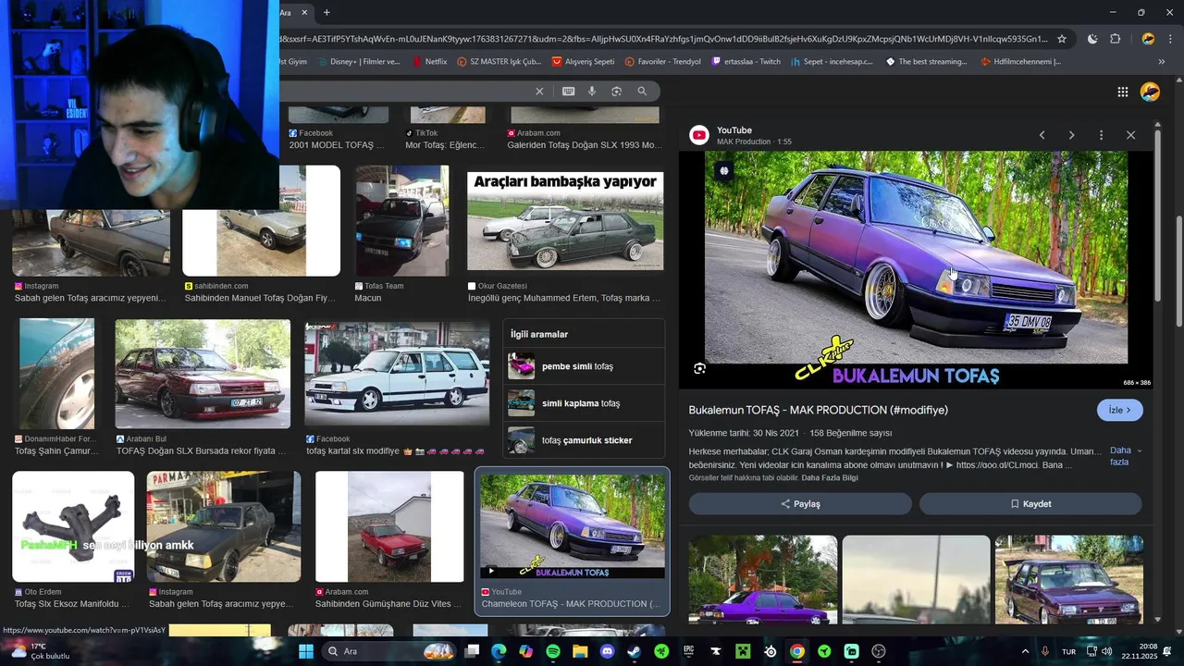The image size is (1184, 666).
Task: Open Chrome extensions puzzle icon
Action: [x=1116, y=39]
